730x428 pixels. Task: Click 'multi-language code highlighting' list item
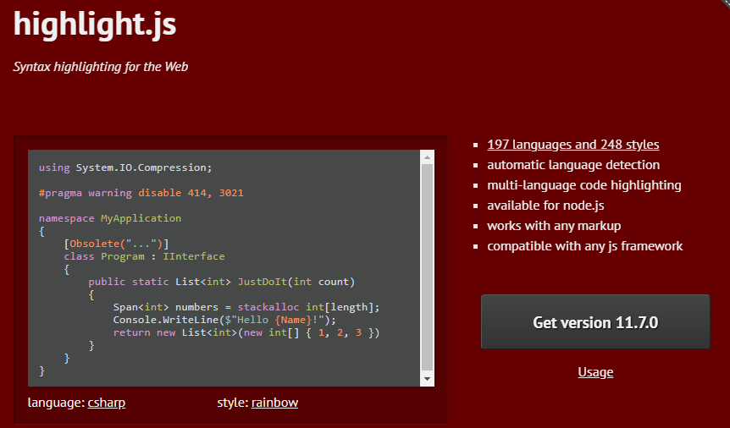(x=583, y=185)
